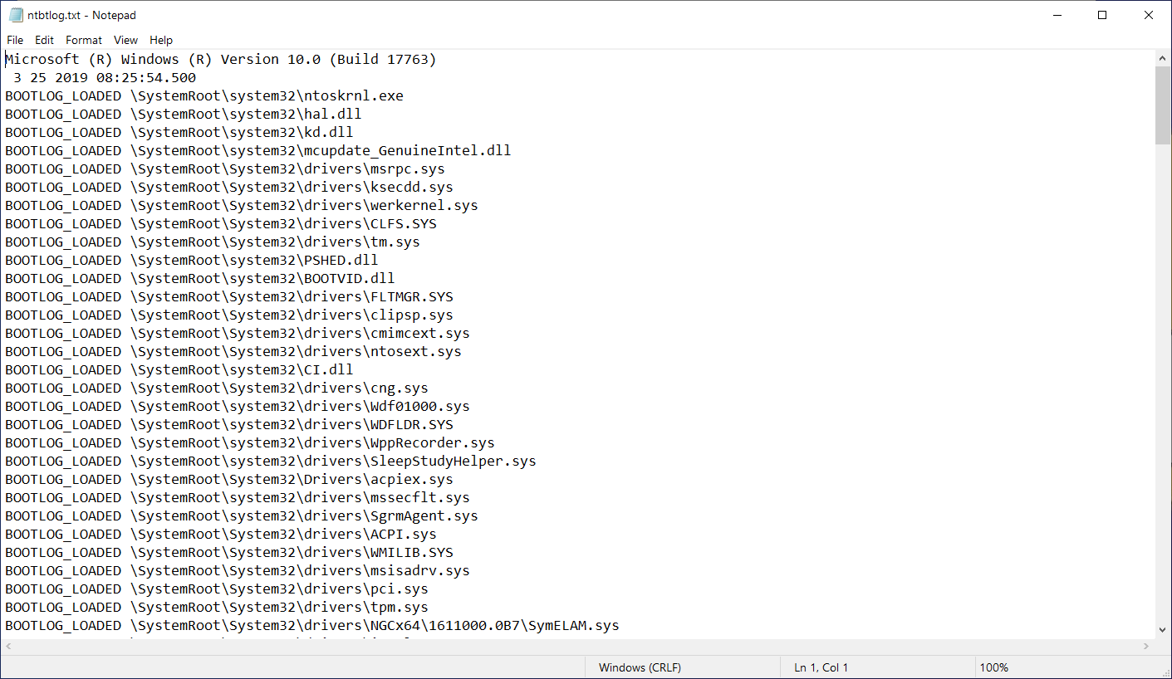Viewport: 1172px width, 679px height.
Task: Click the vertical scrollbar up arrow
Action: click(x=1162, y=58)
